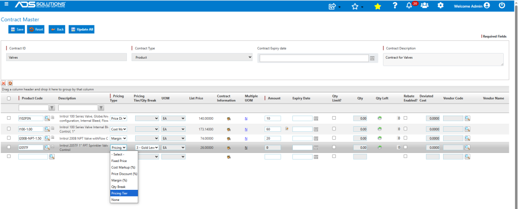518x209 pixels.
Task: Click the red delete row icon
Action: point(4,83)
